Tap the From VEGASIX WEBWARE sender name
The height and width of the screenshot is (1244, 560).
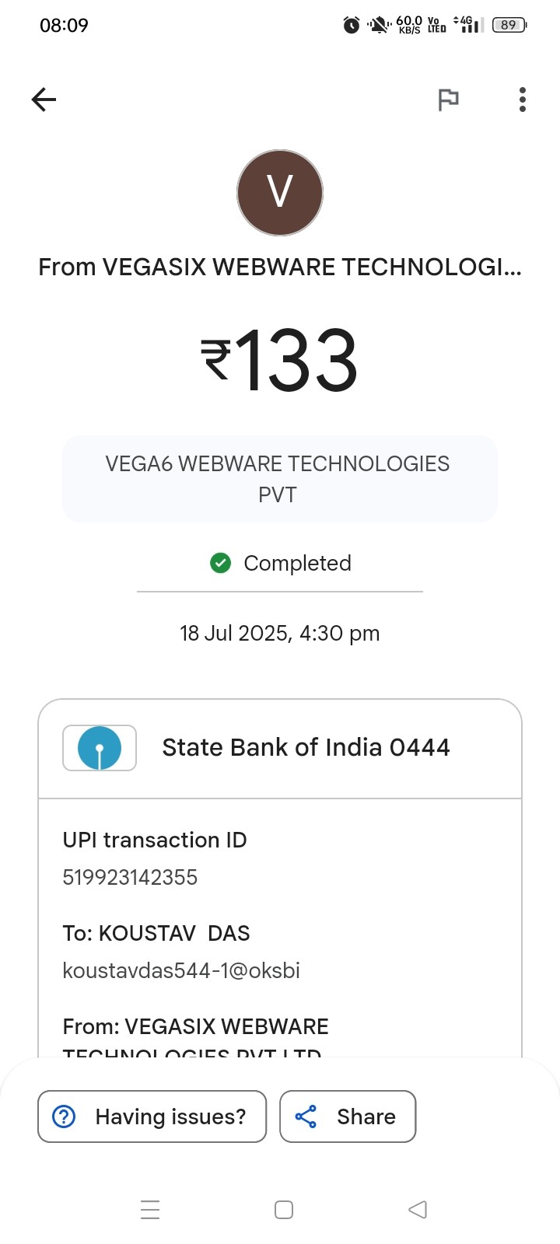pos(280,267)
